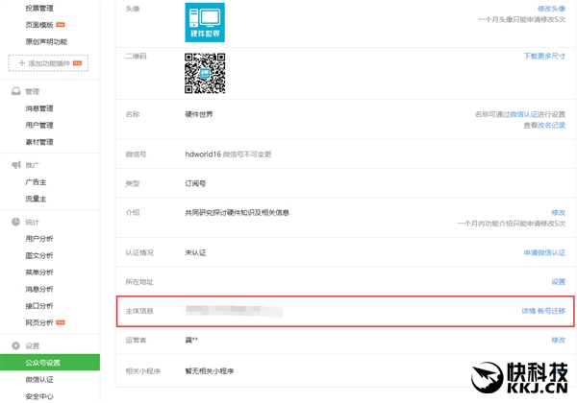Click the new badge beside 页面模板
Image resolution: width=577 pixels, height=403 pixels.
point(61,25)
